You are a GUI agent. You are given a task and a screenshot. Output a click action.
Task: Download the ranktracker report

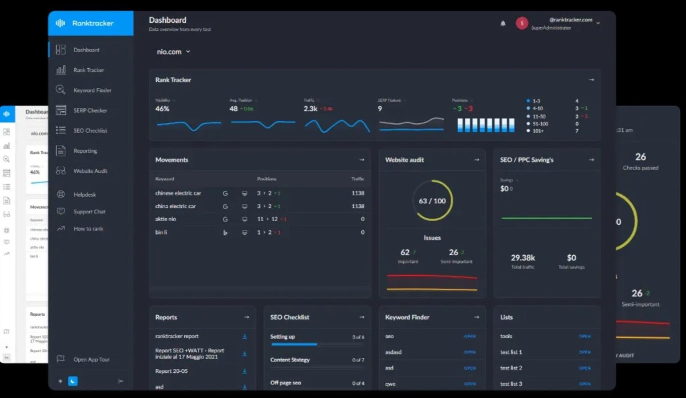point(245,336)
